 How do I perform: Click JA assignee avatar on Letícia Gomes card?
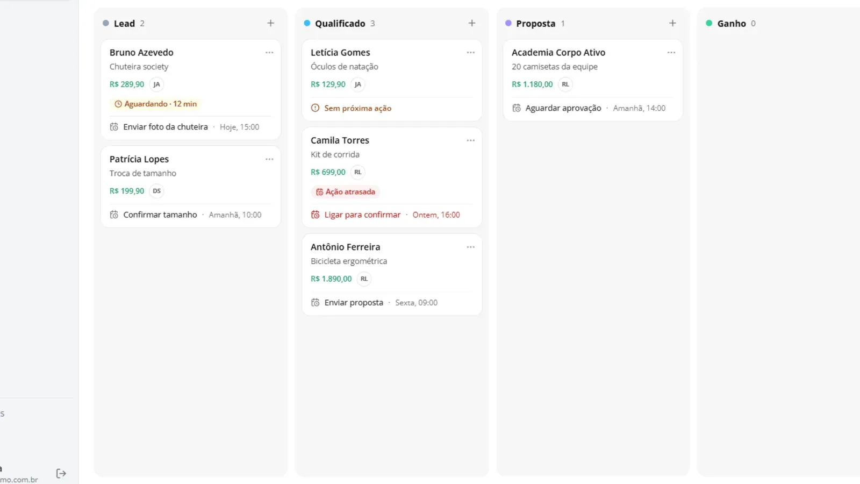(x=357, y=84)
